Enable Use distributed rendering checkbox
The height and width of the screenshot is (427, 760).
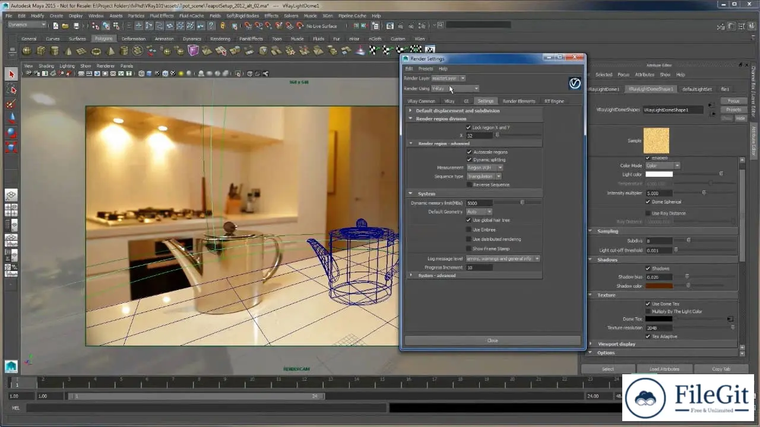tap(468, 239)
